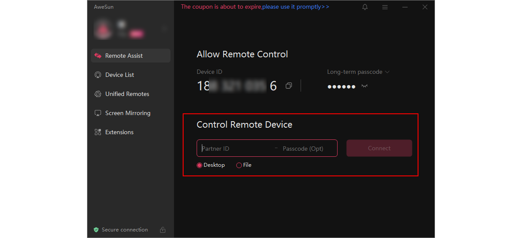Click the lock icon in status bar

click(162, 230)
